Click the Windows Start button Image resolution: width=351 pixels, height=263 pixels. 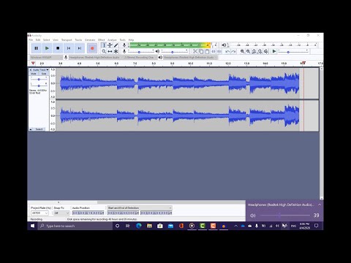(x=32, y=226)
